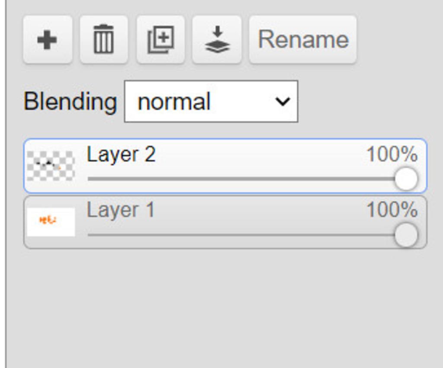Click the Rename button

303,39
